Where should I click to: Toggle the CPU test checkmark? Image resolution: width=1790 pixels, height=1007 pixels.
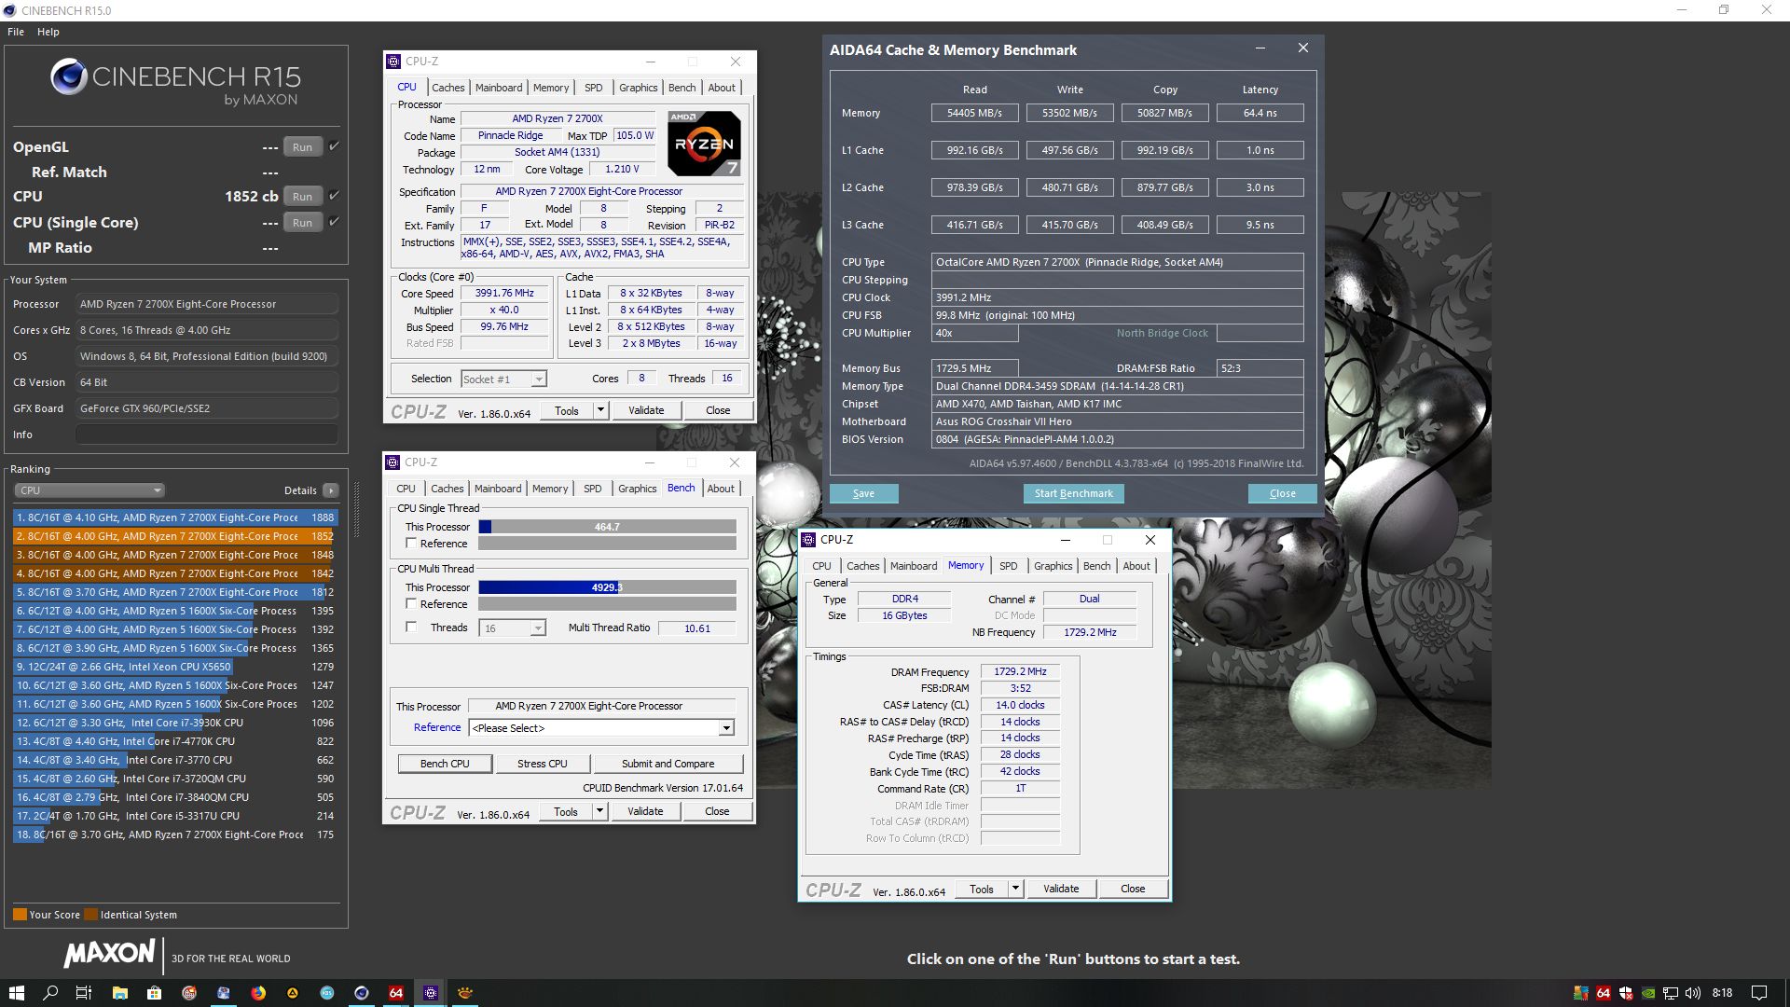335,196
